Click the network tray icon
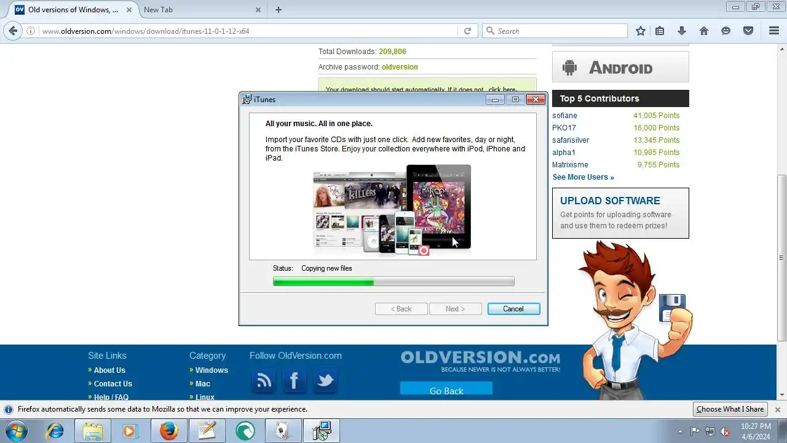This screenshot has height=443, width=787. point(710,431)
